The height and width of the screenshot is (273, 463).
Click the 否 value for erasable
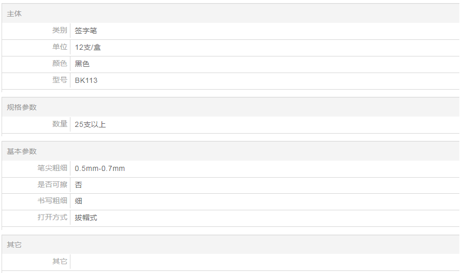click(x=78, y=185)
